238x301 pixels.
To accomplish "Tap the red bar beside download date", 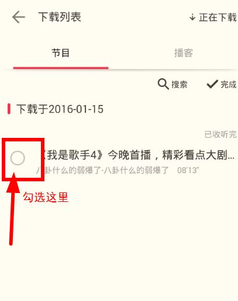I will click(x=9, y=109).
